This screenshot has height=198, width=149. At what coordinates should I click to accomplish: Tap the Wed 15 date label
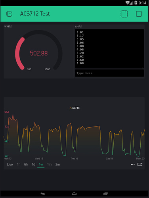pyautogui.click(x=39, y=159)
